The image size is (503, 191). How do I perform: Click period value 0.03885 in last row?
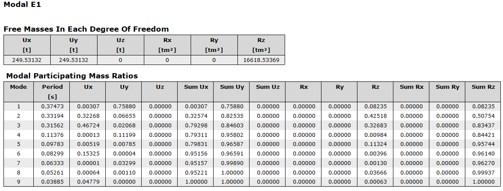[52, 182]
